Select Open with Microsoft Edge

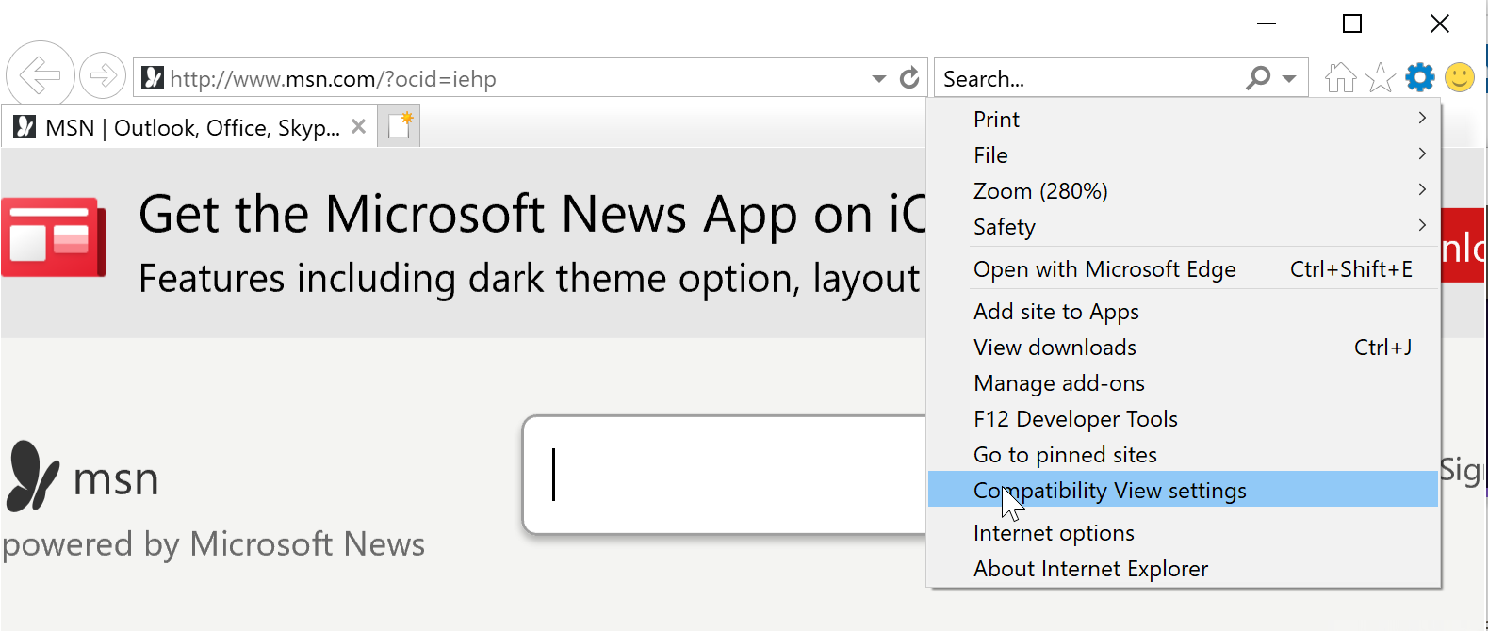[1104, 269]
